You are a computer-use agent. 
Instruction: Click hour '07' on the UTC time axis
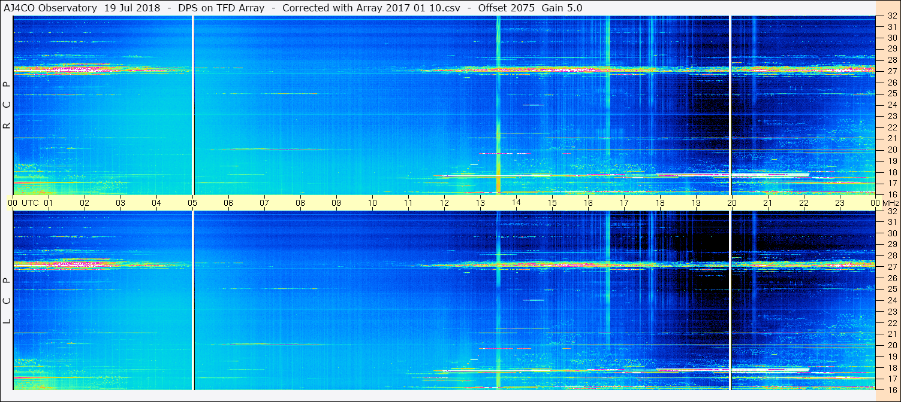pyautogui.click(x=264, y=203)
